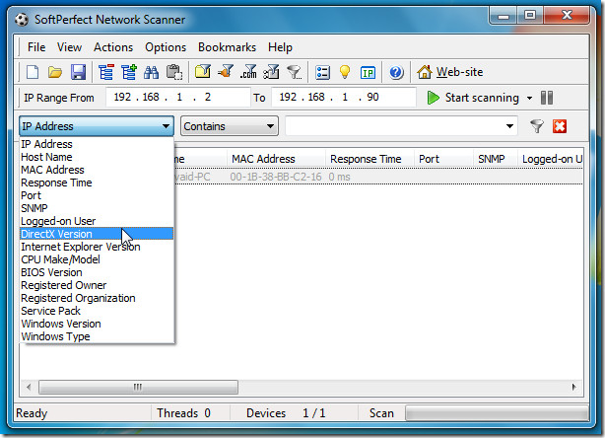Open help with the question mark icon
This screenshot has height=438, width=605.
[x=396, y=72]
